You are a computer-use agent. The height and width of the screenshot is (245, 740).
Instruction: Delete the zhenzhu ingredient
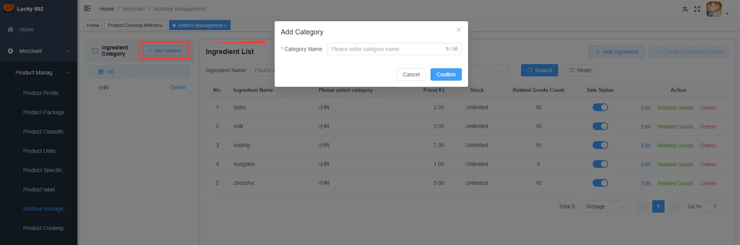708,183
